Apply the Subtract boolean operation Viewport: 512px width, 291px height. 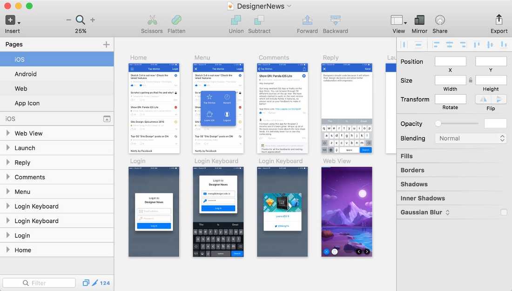pyautogui.click(x=259, y=20)
